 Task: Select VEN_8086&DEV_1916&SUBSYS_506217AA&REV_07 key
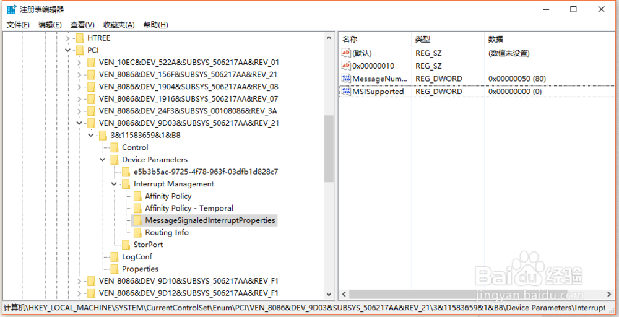(x=189, y=98)
